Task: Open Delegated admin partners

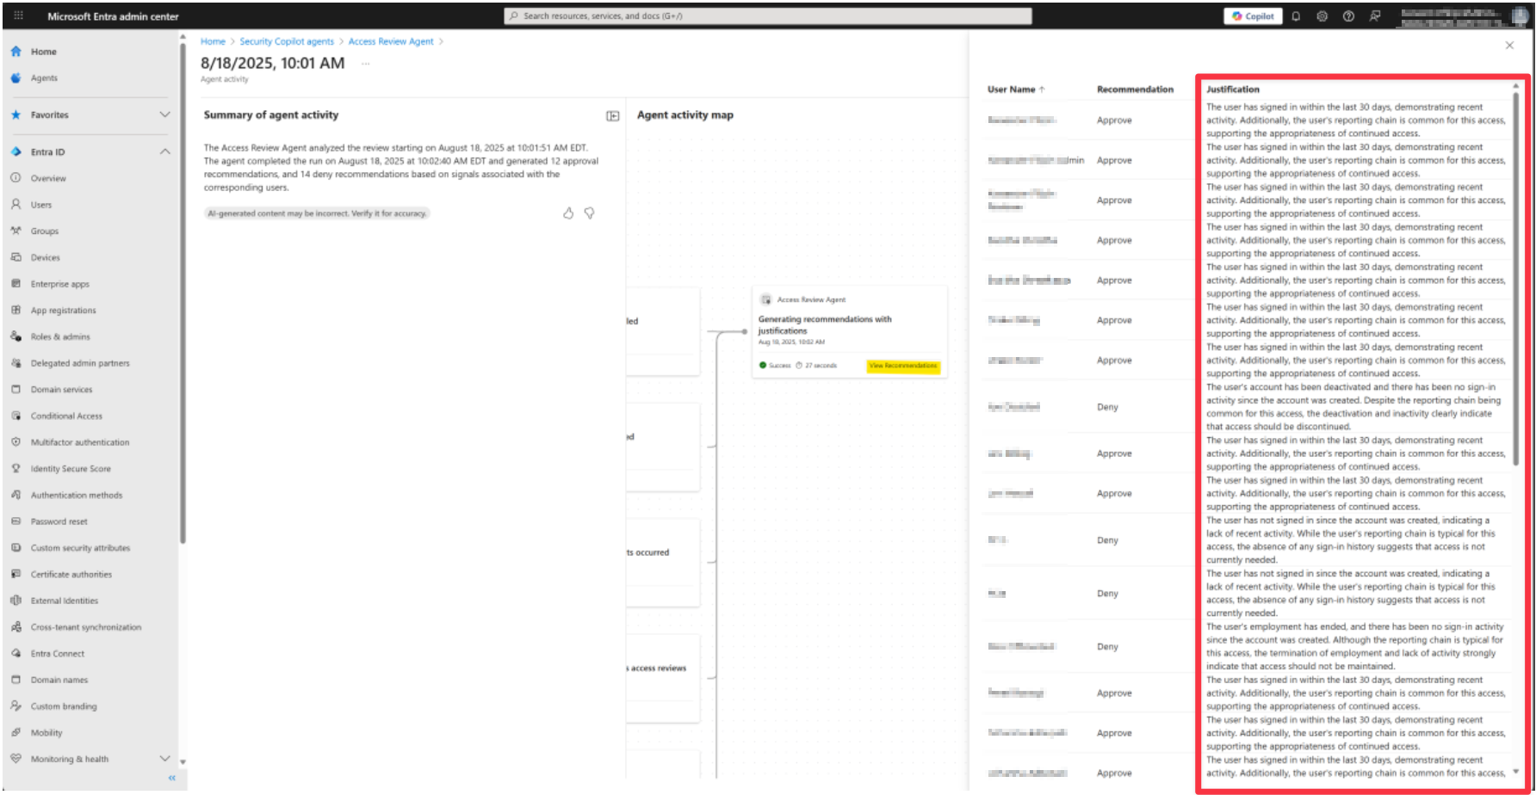Action: point(79,363)
